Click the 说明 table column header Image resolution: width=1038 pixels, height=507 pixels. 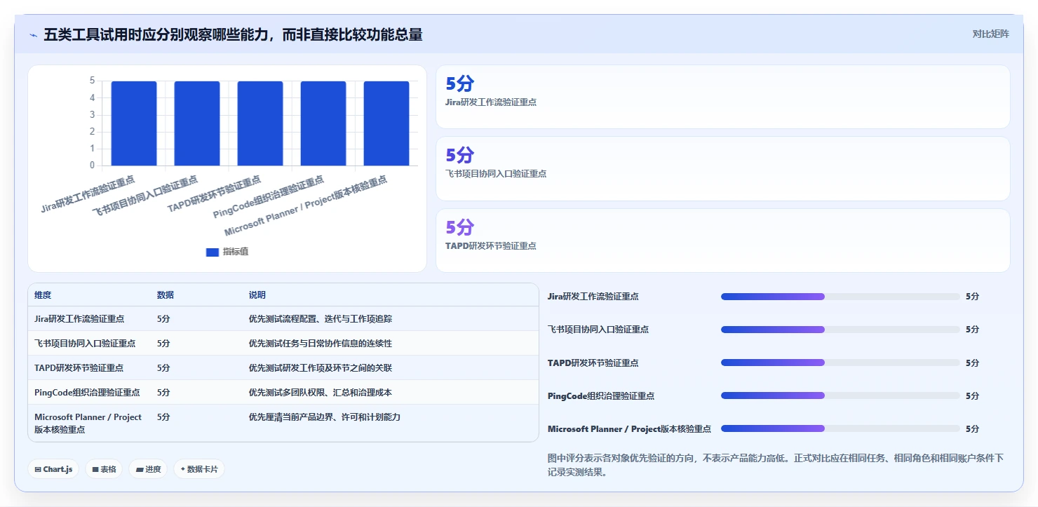coord(257,295)
